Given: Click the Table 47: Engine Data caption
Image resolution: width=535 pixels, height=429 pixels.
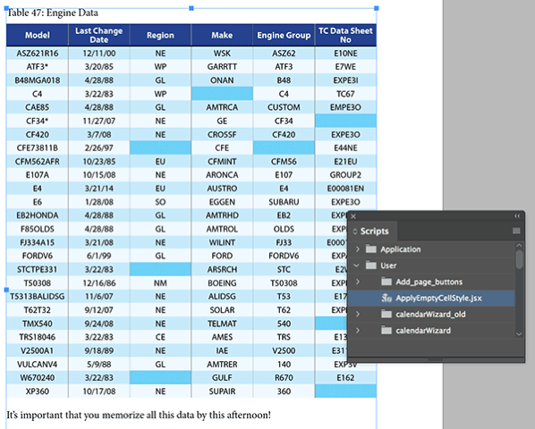Looking at the screenshot, I should pos(53,13).
